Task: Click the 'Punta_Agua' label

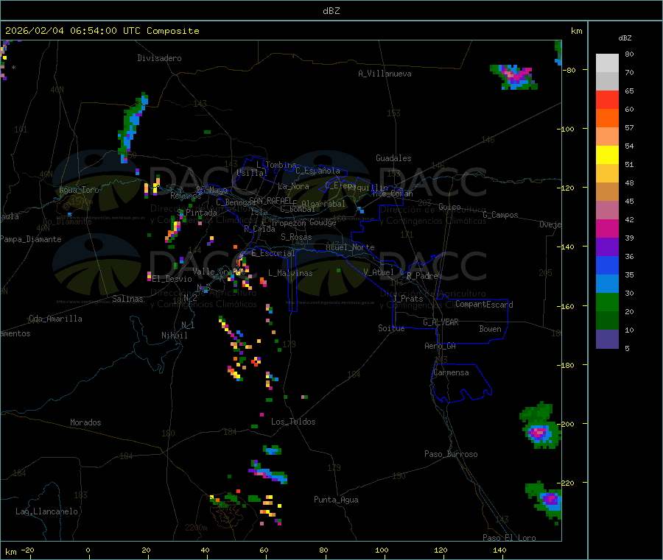Action: 336,500
